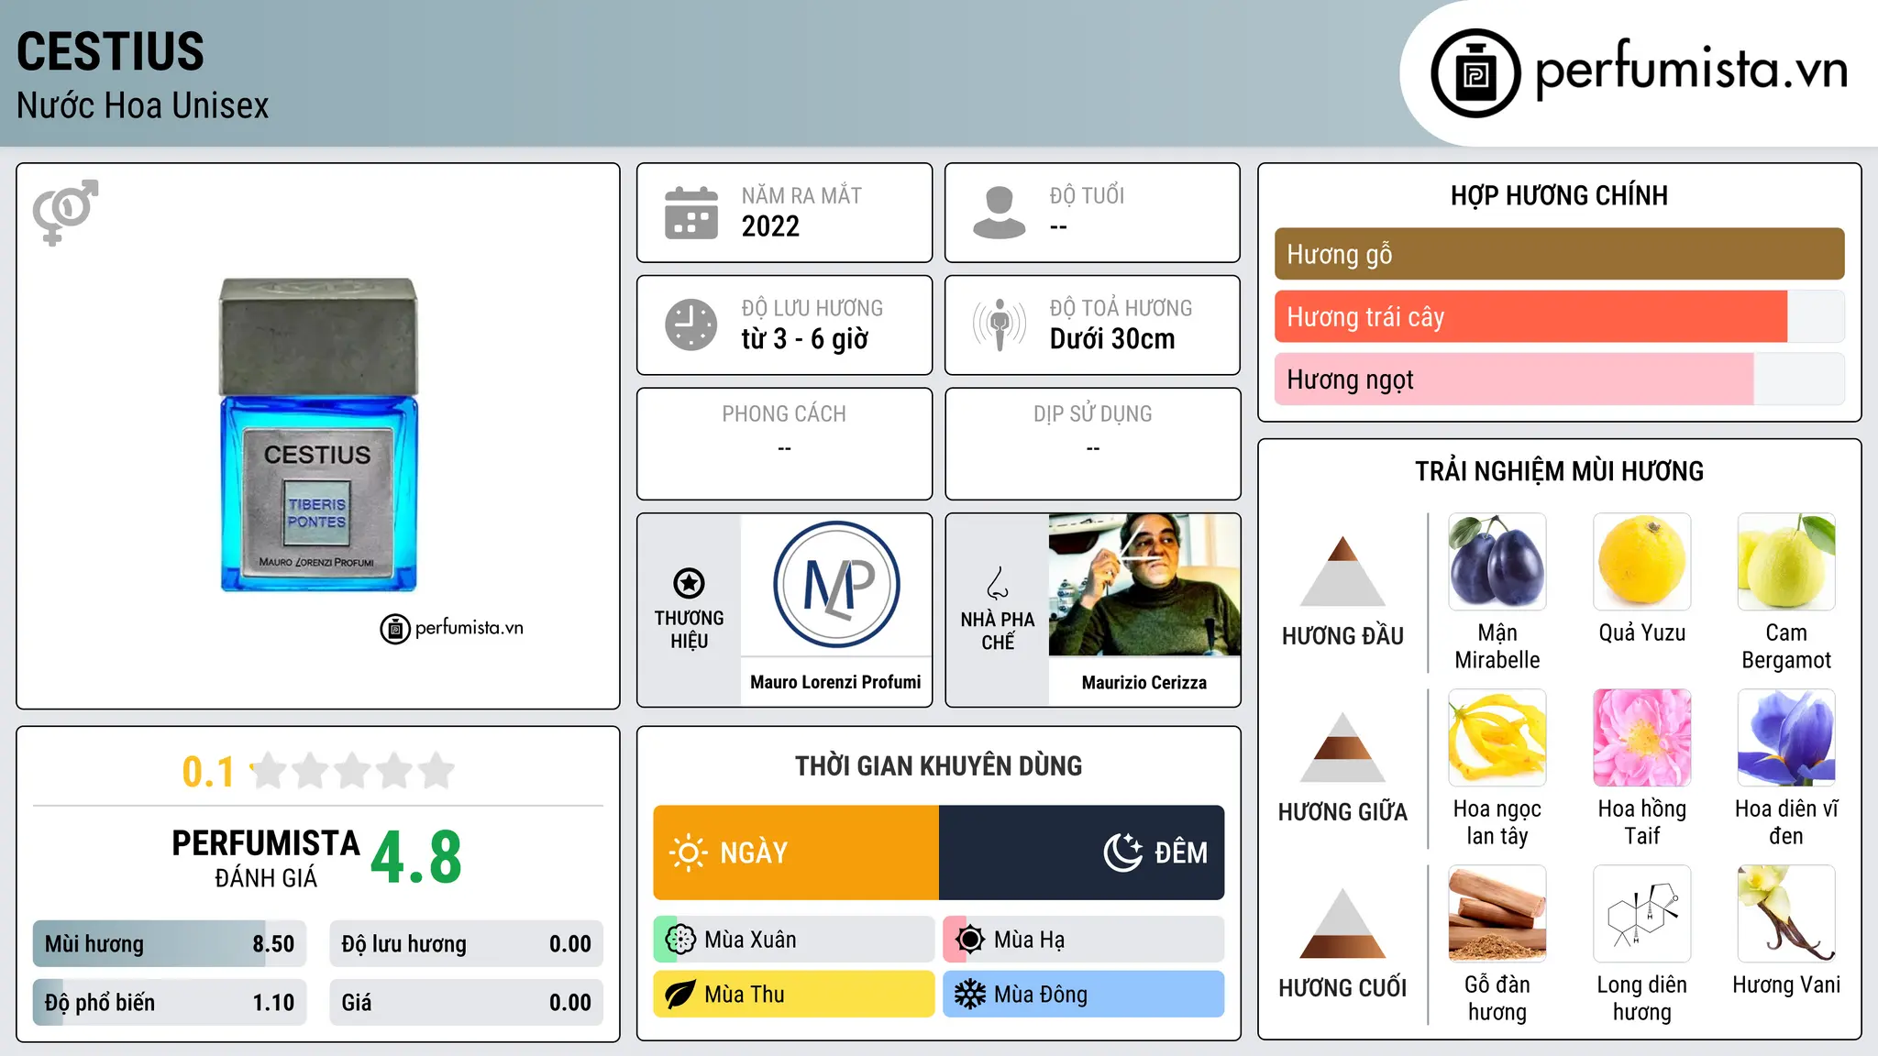Click the five-star rating row

[x=353, y=771]
